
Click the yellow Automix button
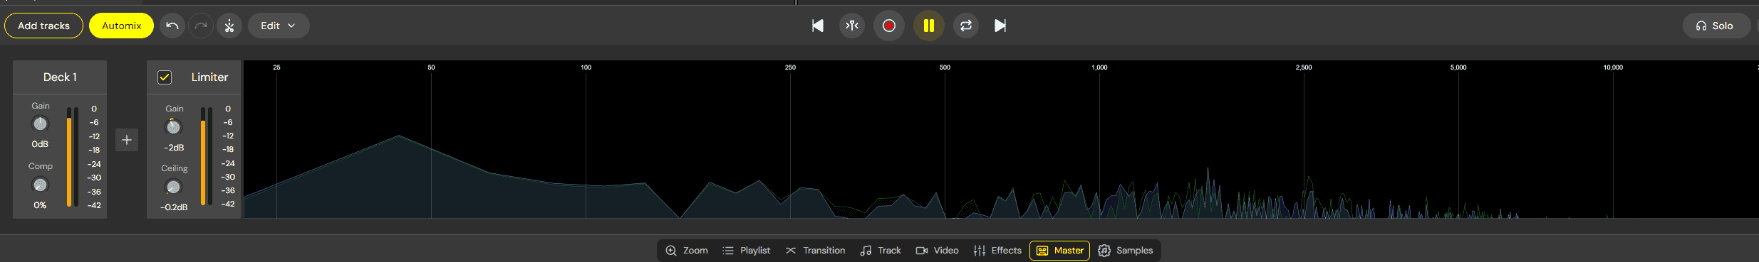pyautogui.click(x=122, y=26)
